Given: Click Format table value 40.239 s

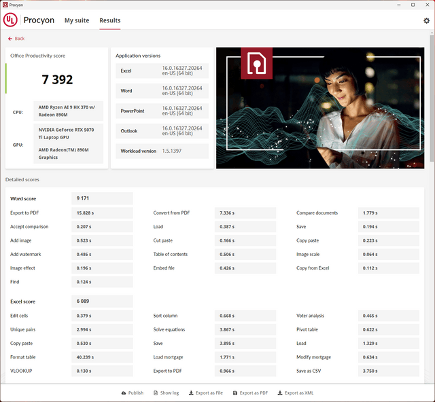Looking at the screenshot, I should 102,357.
